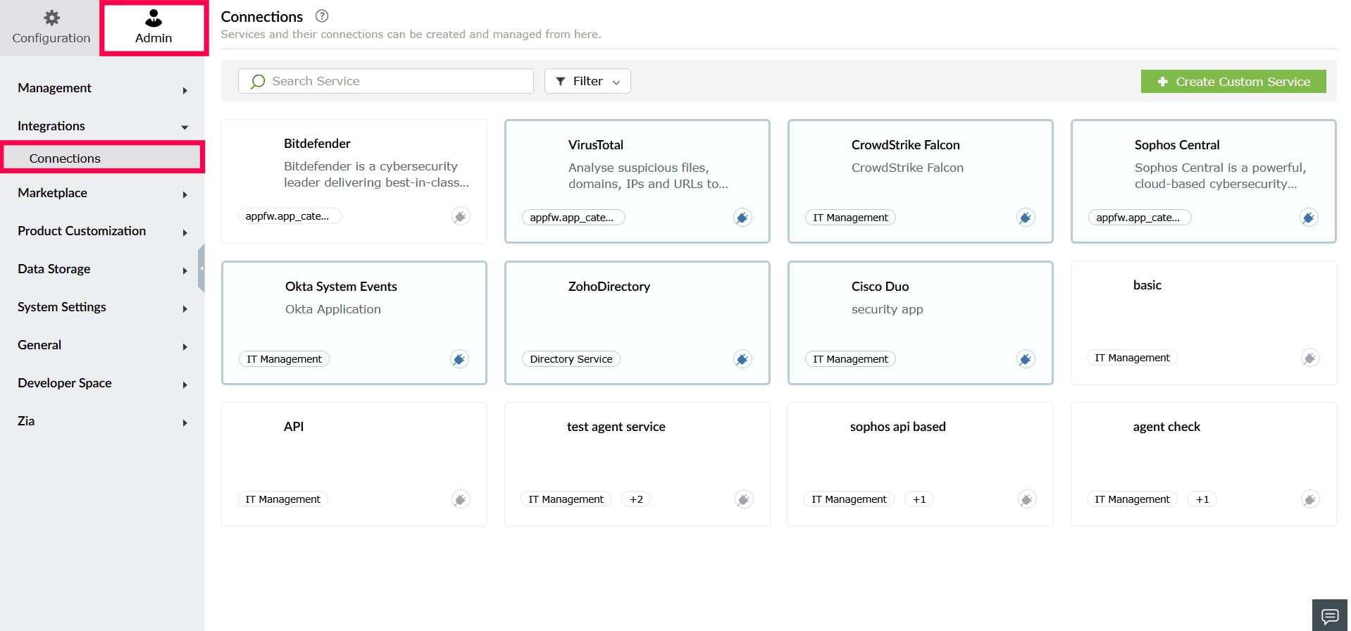The height and width of the screenshot is (631, 1351).
Task: Expand the General menu
Action: click(x=102, y=345)
